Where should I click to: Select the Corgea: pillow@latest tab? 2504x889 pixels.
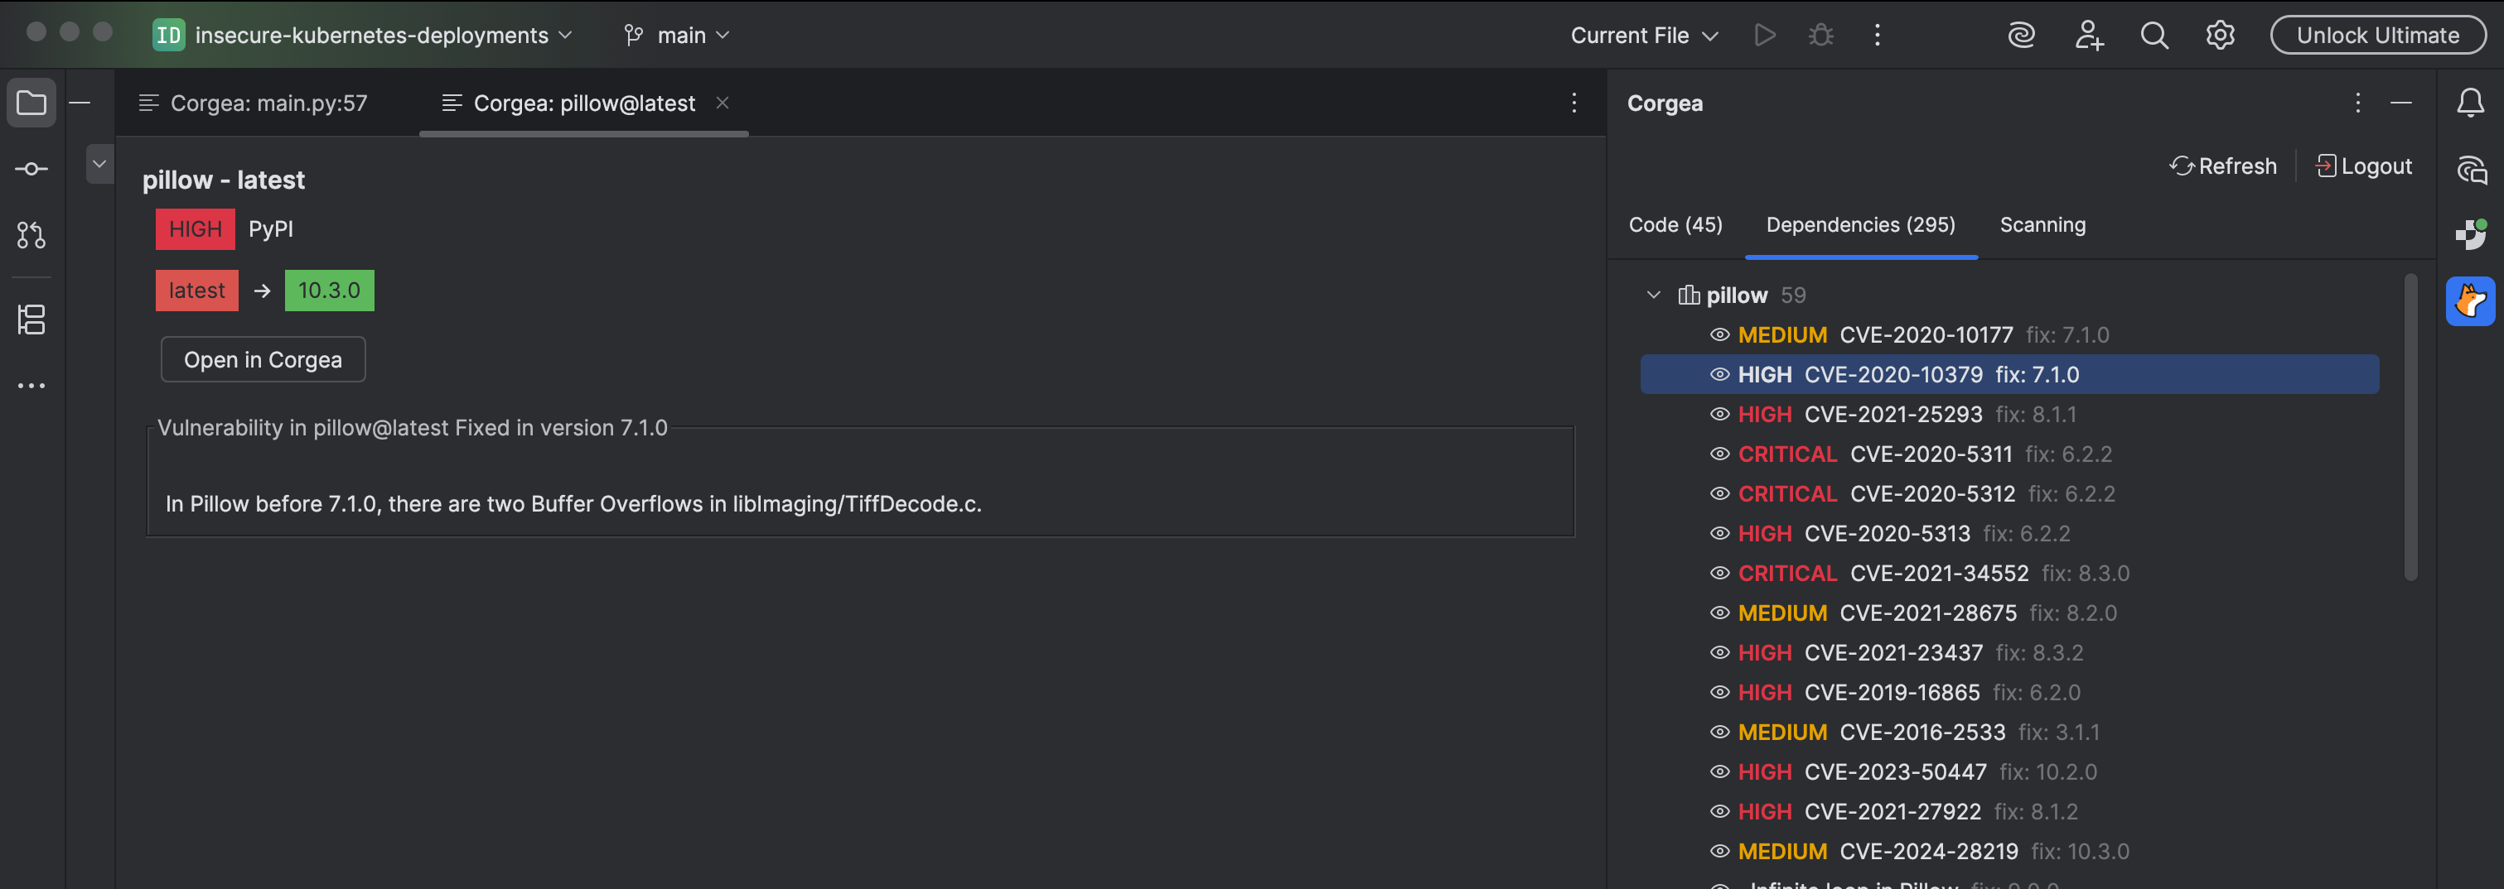[x=584, y=103]
